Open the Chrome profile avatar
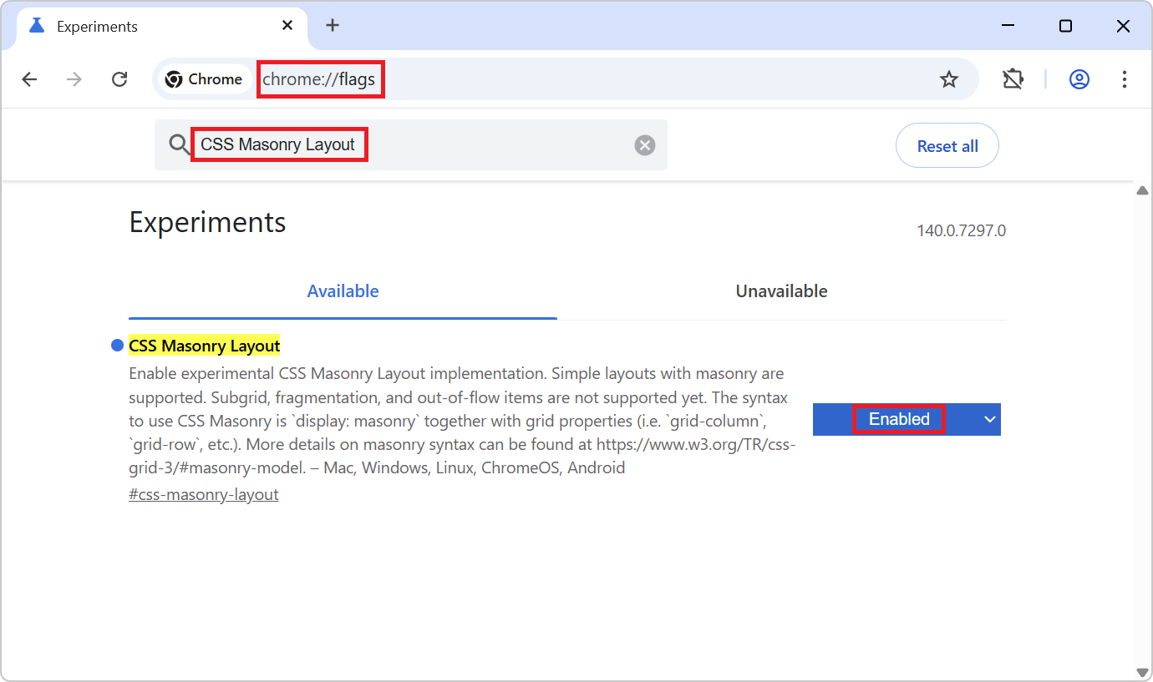This screenshot has width=1153, height=682. (x=1079, y=79)
